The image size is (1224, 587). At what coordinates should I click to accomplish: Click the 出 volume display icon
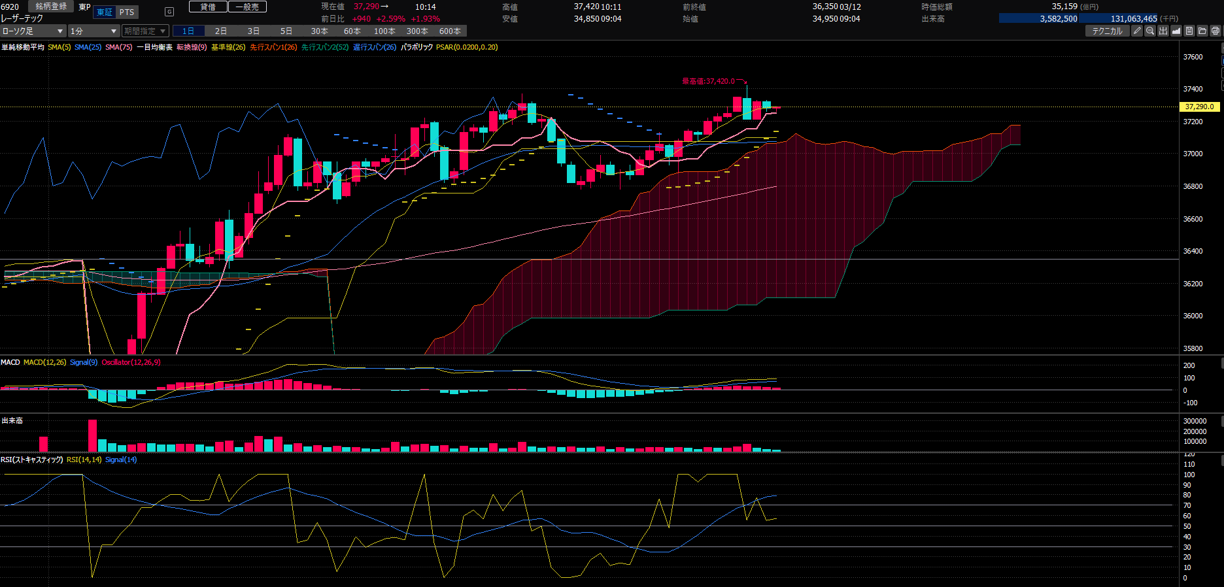click(x=1163, y=31)
